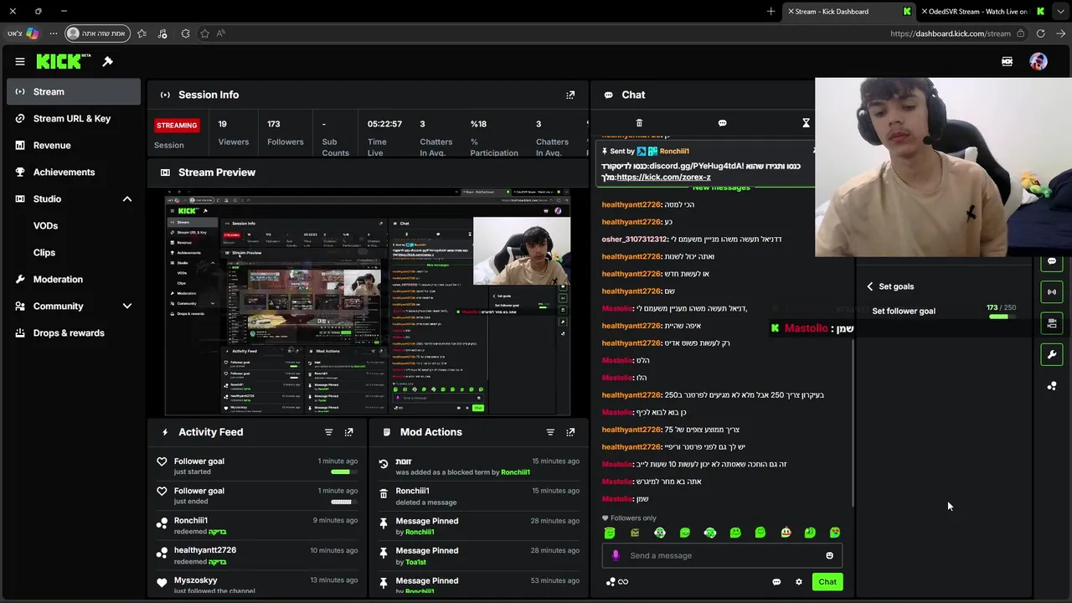Click the speech bubble icon in the chat toolbar

(x=722, y=123)
